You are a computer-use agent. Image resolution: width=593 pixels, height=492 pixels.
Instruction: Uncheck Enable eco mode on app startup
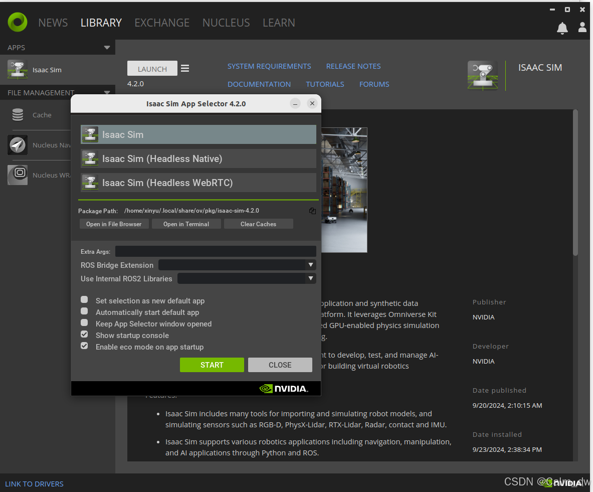point(84,346)
